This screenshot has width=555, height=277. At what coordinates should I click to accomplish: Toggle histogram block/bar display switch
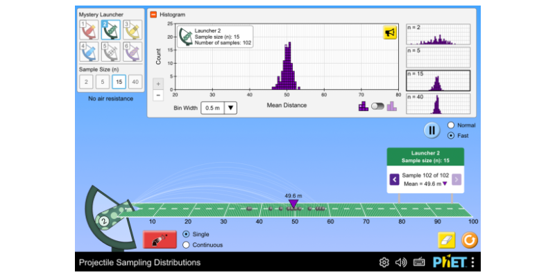pyautogui.click(x=377, y=106)
